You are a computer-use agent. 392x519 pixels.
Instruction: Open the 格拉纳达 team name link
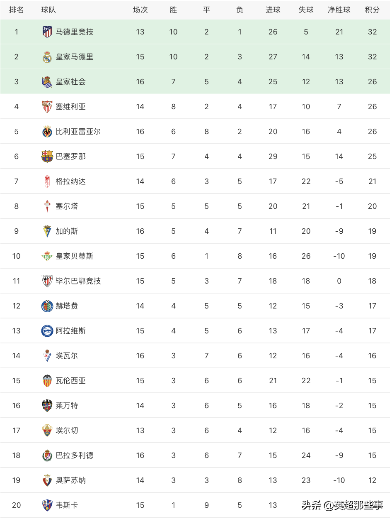(x=71, y=181)
